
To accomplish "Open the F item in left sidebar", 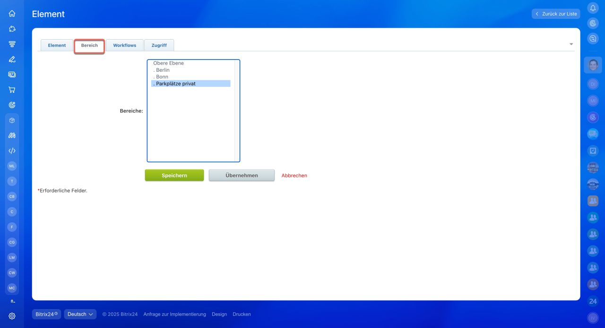I will point(12,227).
